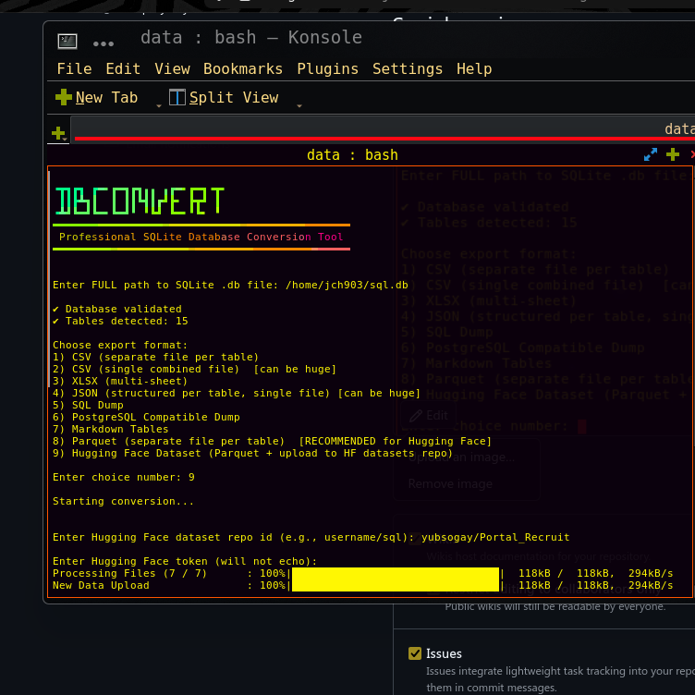
Task: Click the 'New Data Upload' progress label
Action: click(101, 586)
